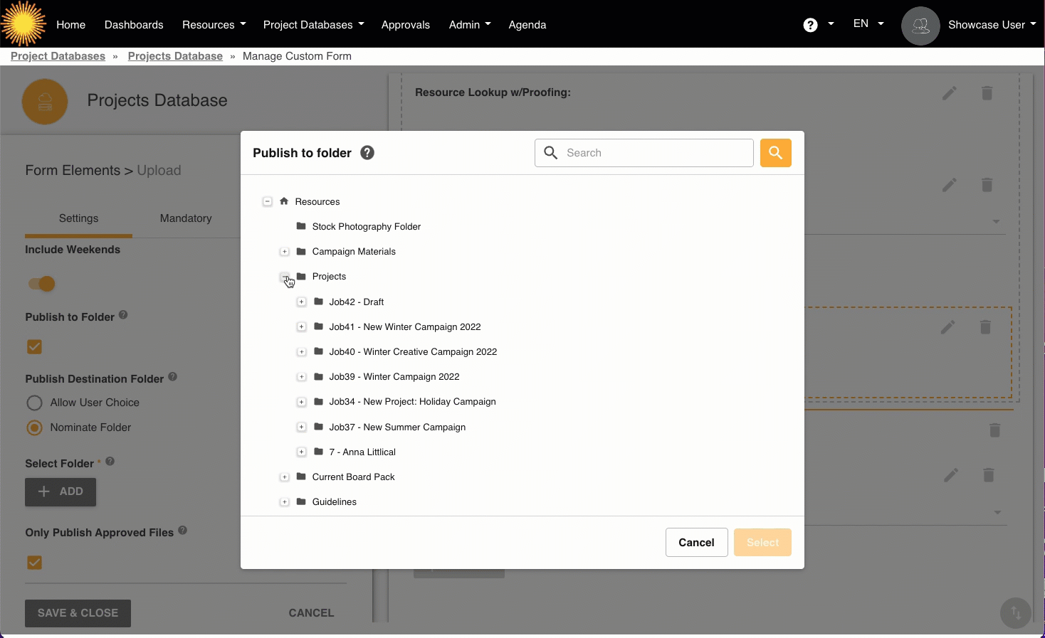
Task: Click the orange search magnifier button
Action: point(775,153)
